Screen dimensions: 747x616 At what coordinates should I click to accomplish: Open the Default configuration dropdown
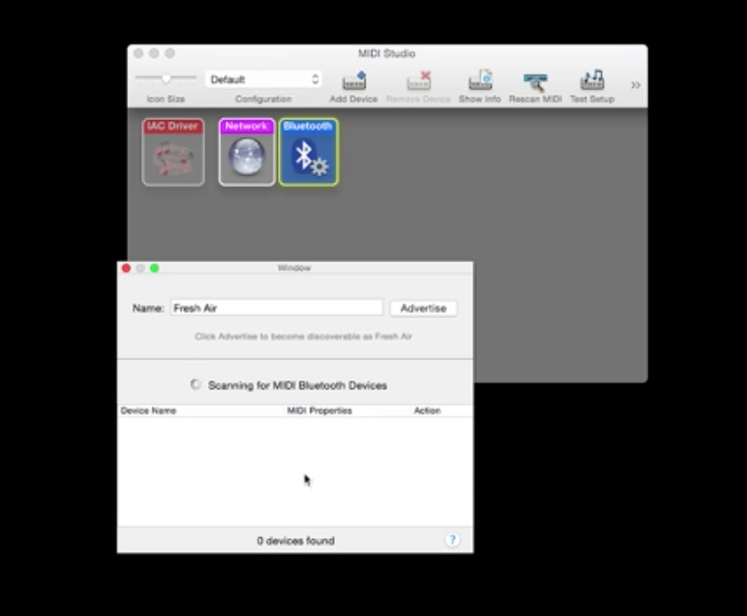pyautogui.click(x=263, y=80)
